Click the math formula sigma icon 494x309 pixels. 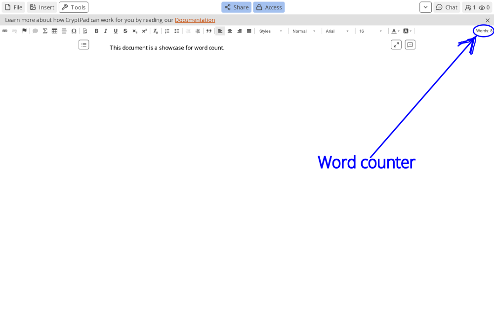point(45,31)
